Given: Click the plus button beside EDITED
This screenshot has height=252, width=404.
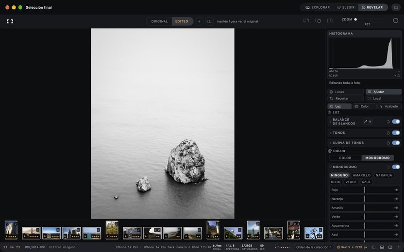Looking at the screenshot, I should [199, 21].
